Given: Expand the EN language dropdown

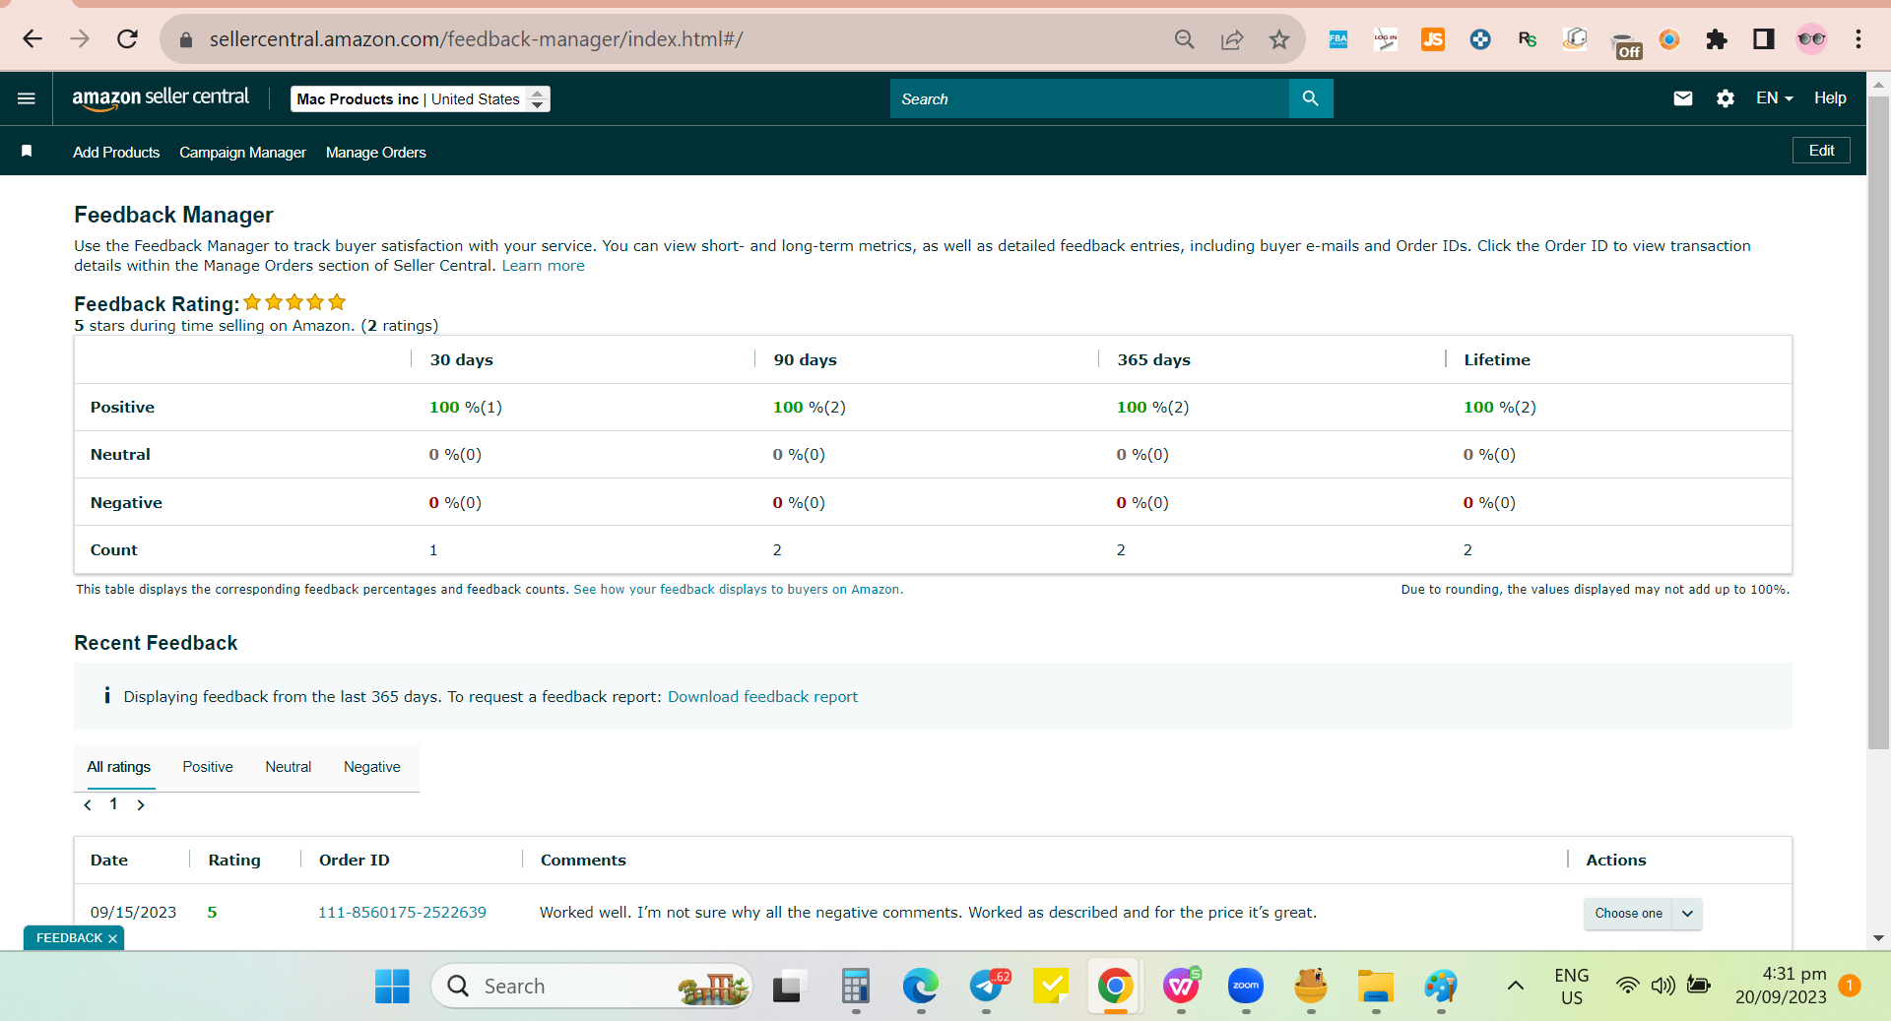Looking at the screenshot, I should point(1774,98).
